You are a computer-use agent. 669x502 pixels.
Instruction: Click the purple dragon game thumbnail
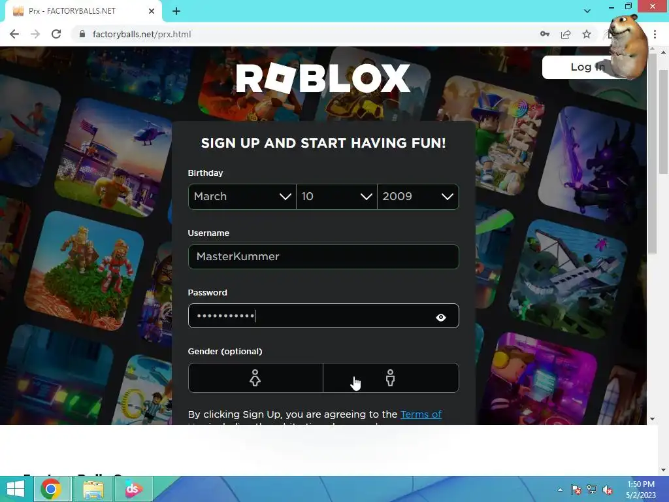pos(593,164)
